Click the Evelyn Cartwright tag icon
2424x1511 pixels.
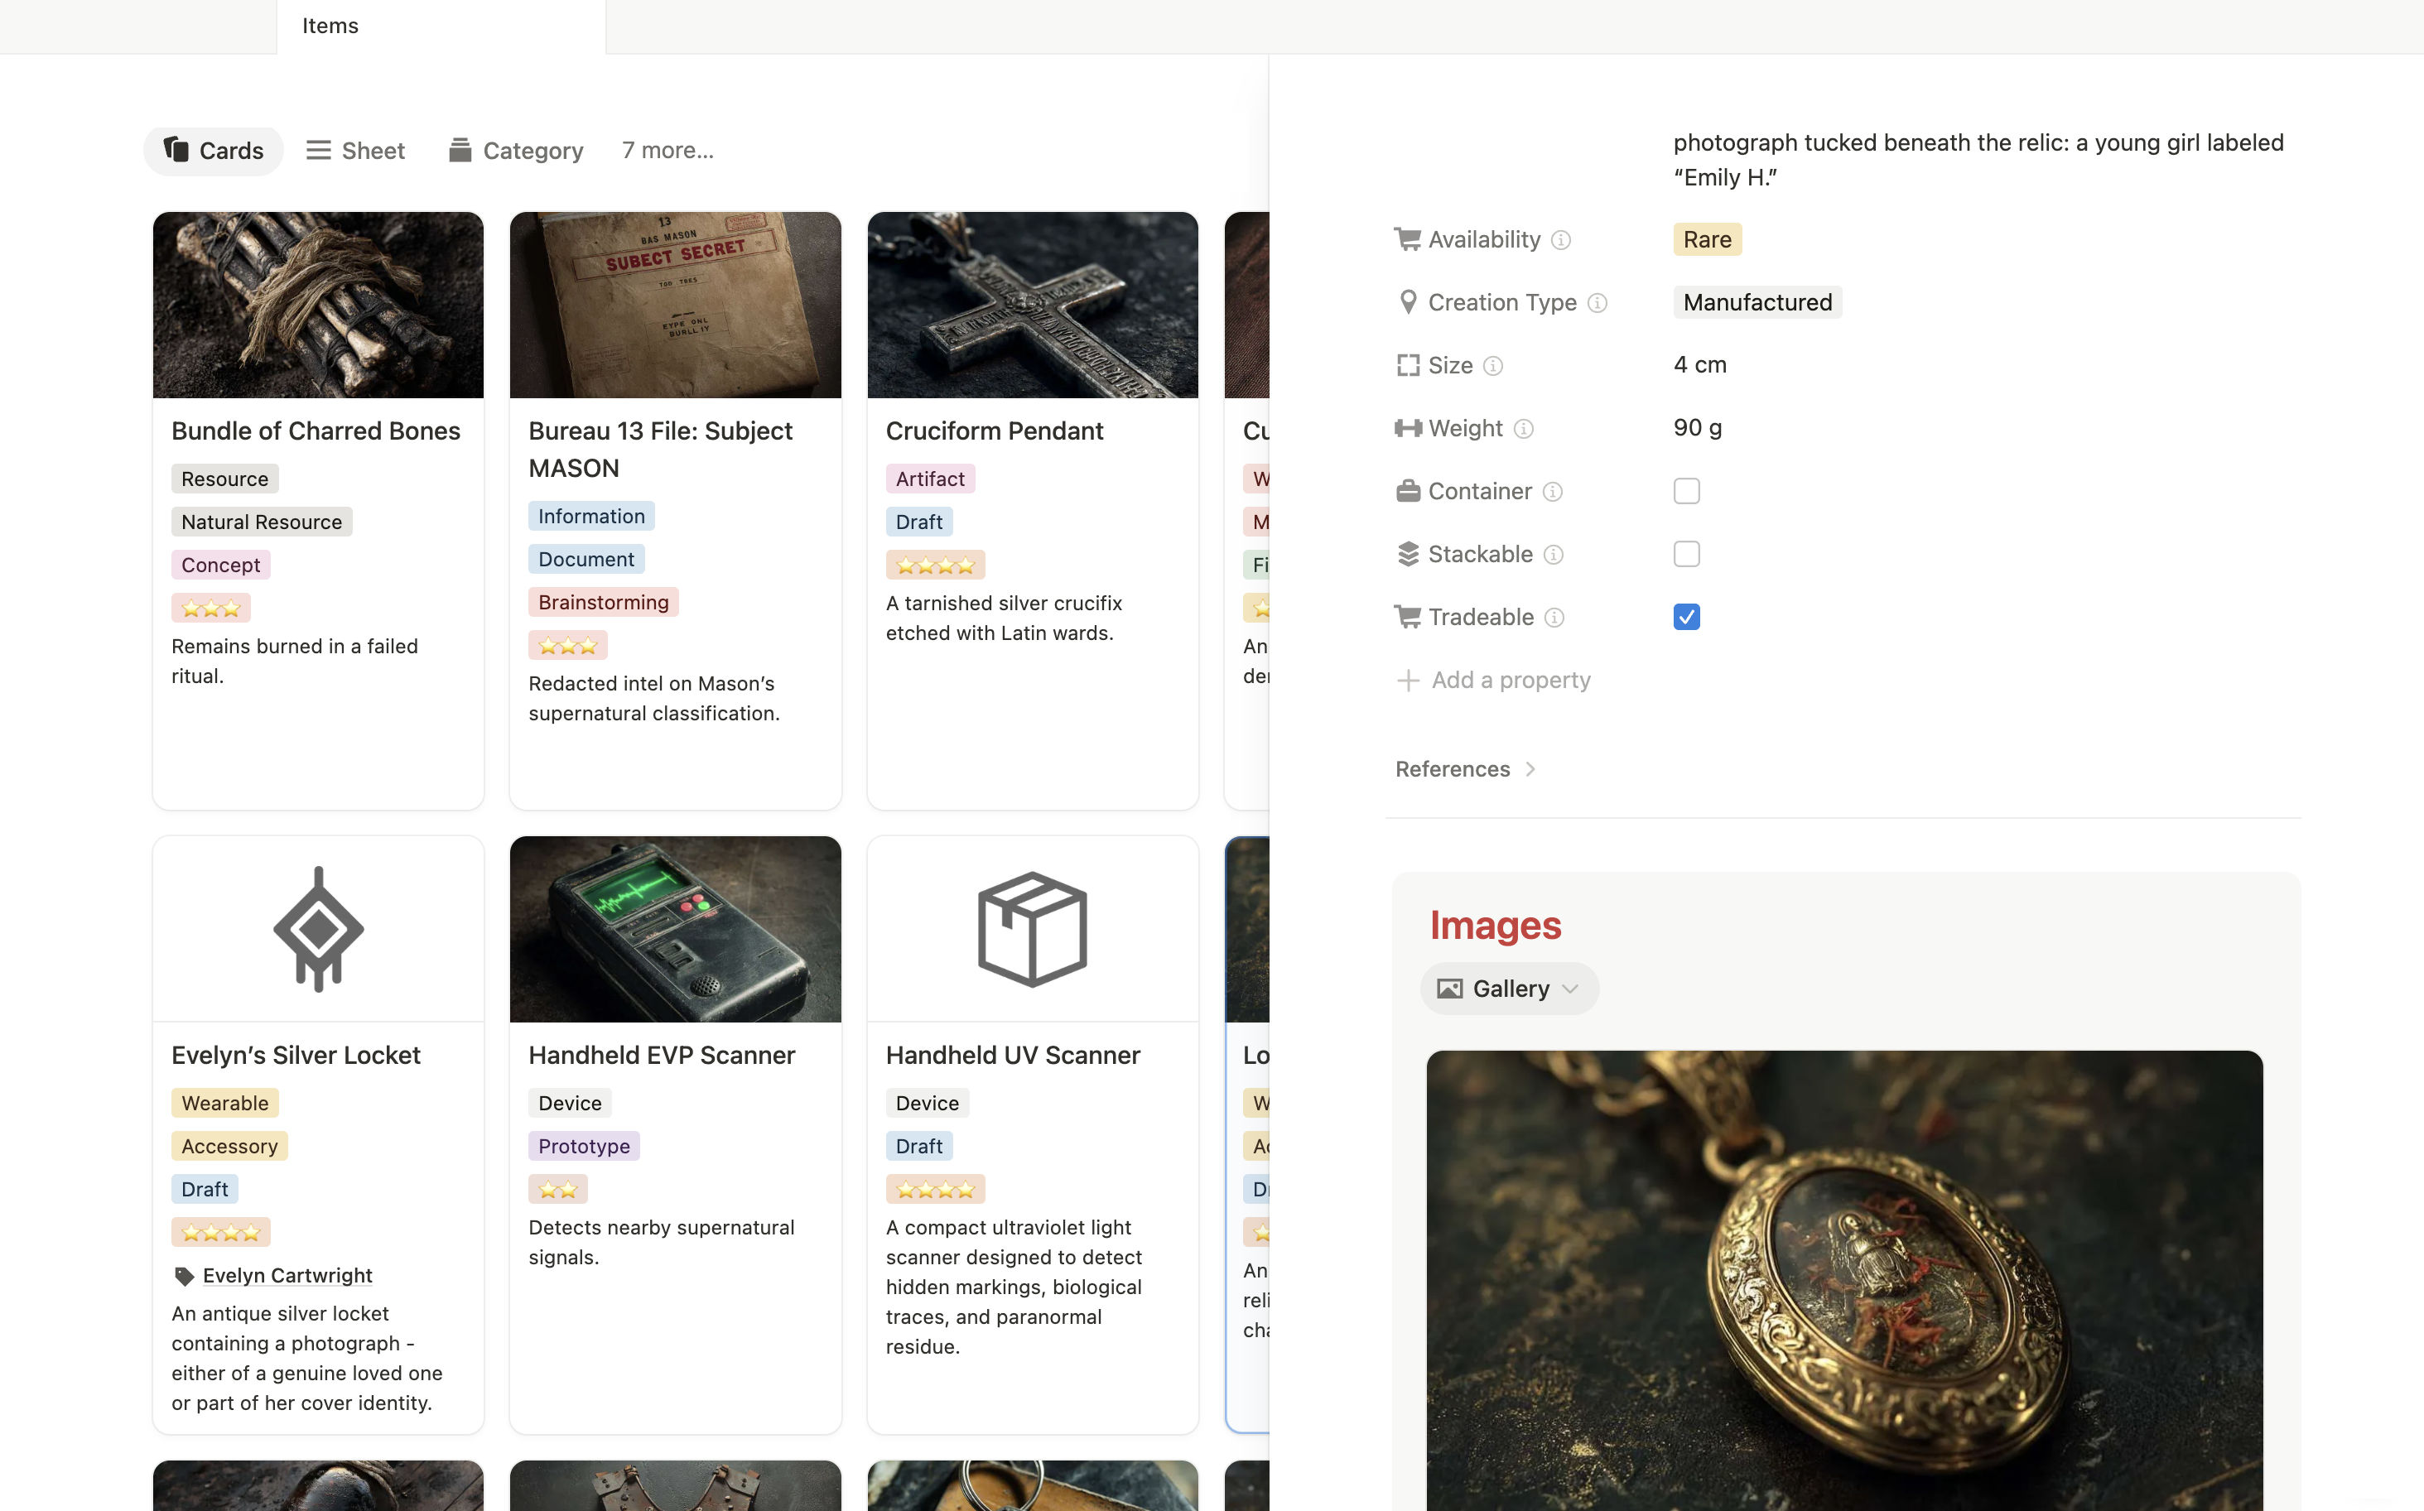click(x=184, y=1276)
